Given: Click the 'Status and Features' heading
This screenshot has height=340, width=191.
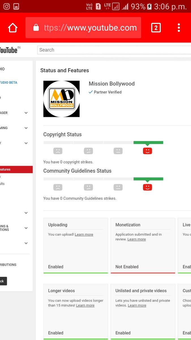Looking at the screenshot, I should click(x=65, y=70).
